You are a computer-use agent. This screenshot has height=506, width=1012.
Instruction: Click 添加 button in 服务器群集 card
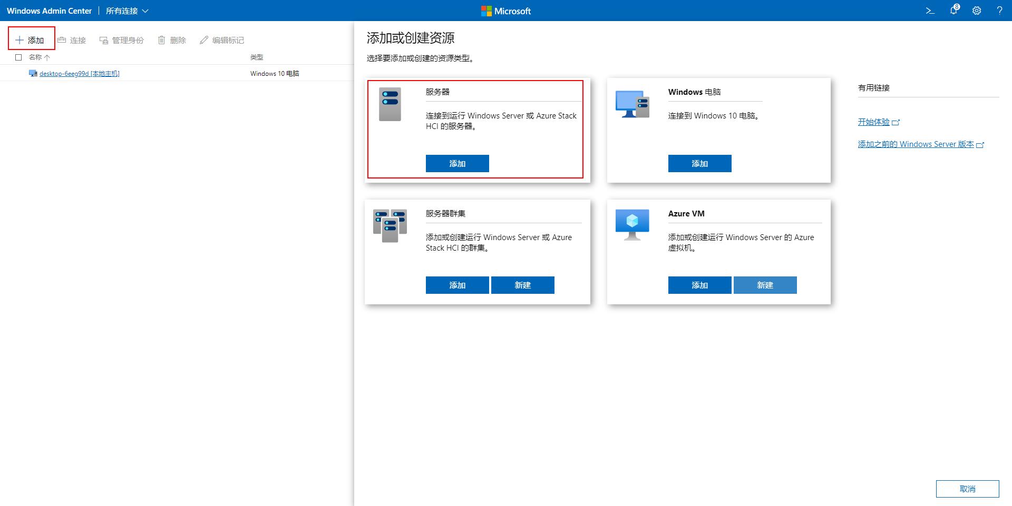pos(458,285)
